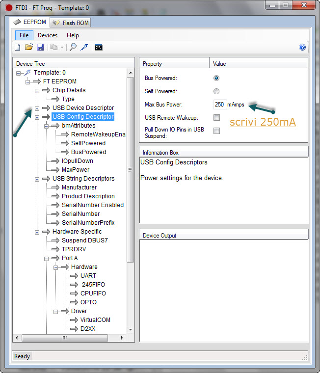
Task: Select IOpullDown tree item
Action: pos(78,161)
